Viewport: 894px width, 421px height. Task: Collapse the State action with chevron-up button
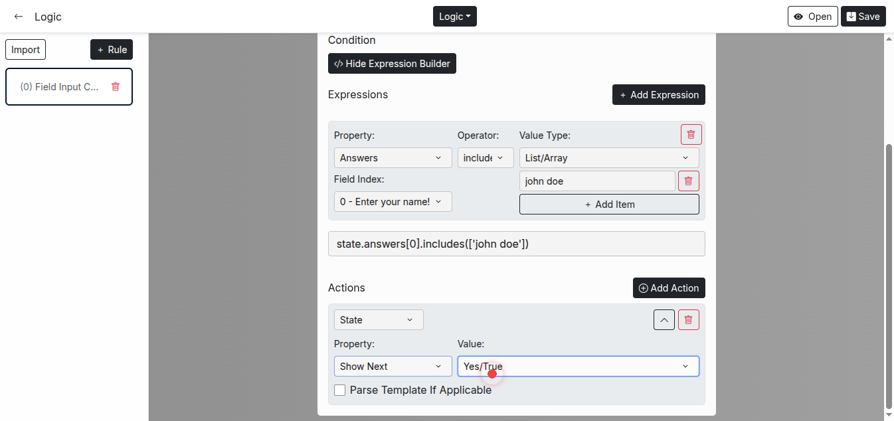(664, 320)
